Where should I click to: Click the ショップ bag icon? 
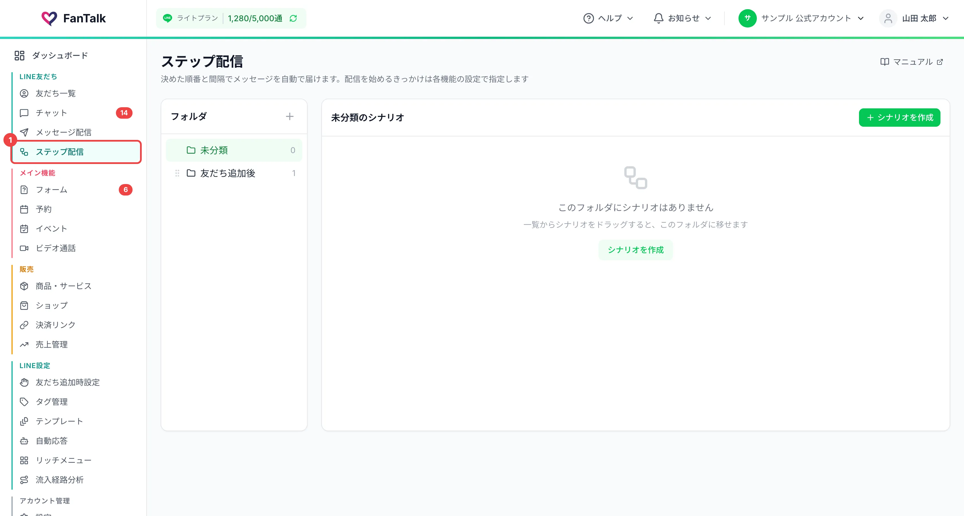click(x=24, y=306)
